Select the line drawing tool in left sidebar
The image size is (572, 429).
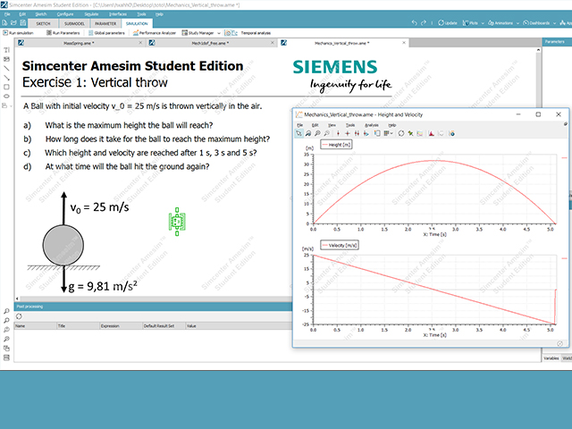click(6, 68)
